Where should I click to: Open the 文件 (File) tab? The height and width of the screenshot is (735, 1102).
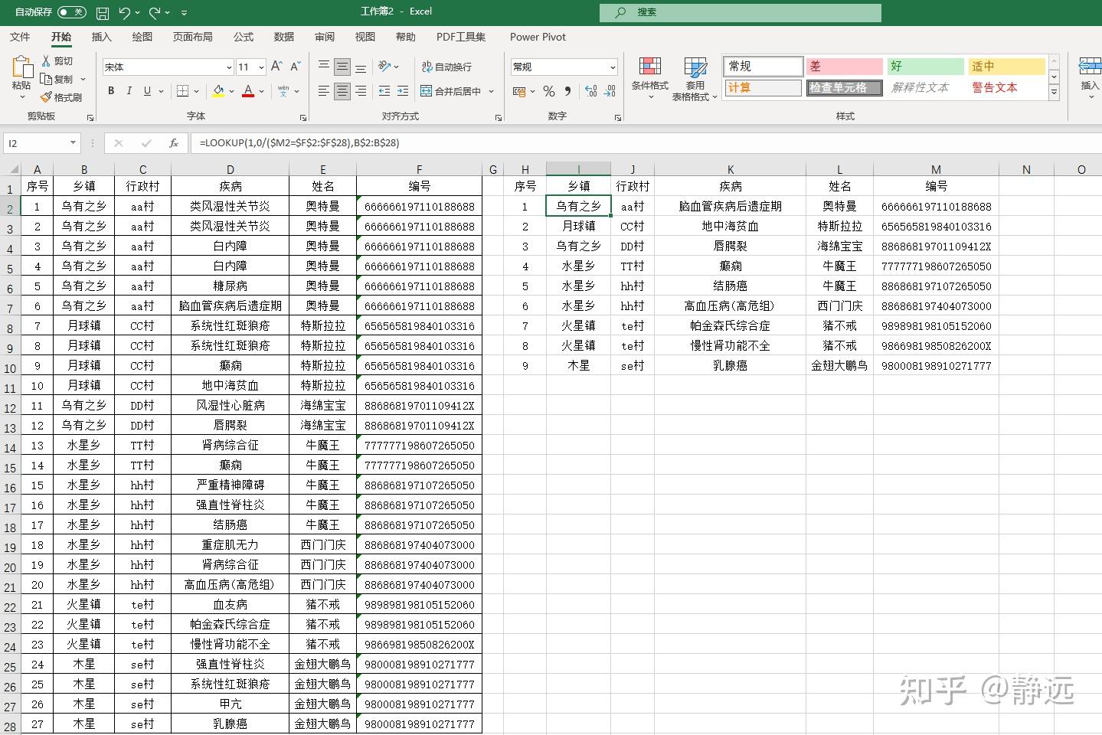(x=20, y=37)
